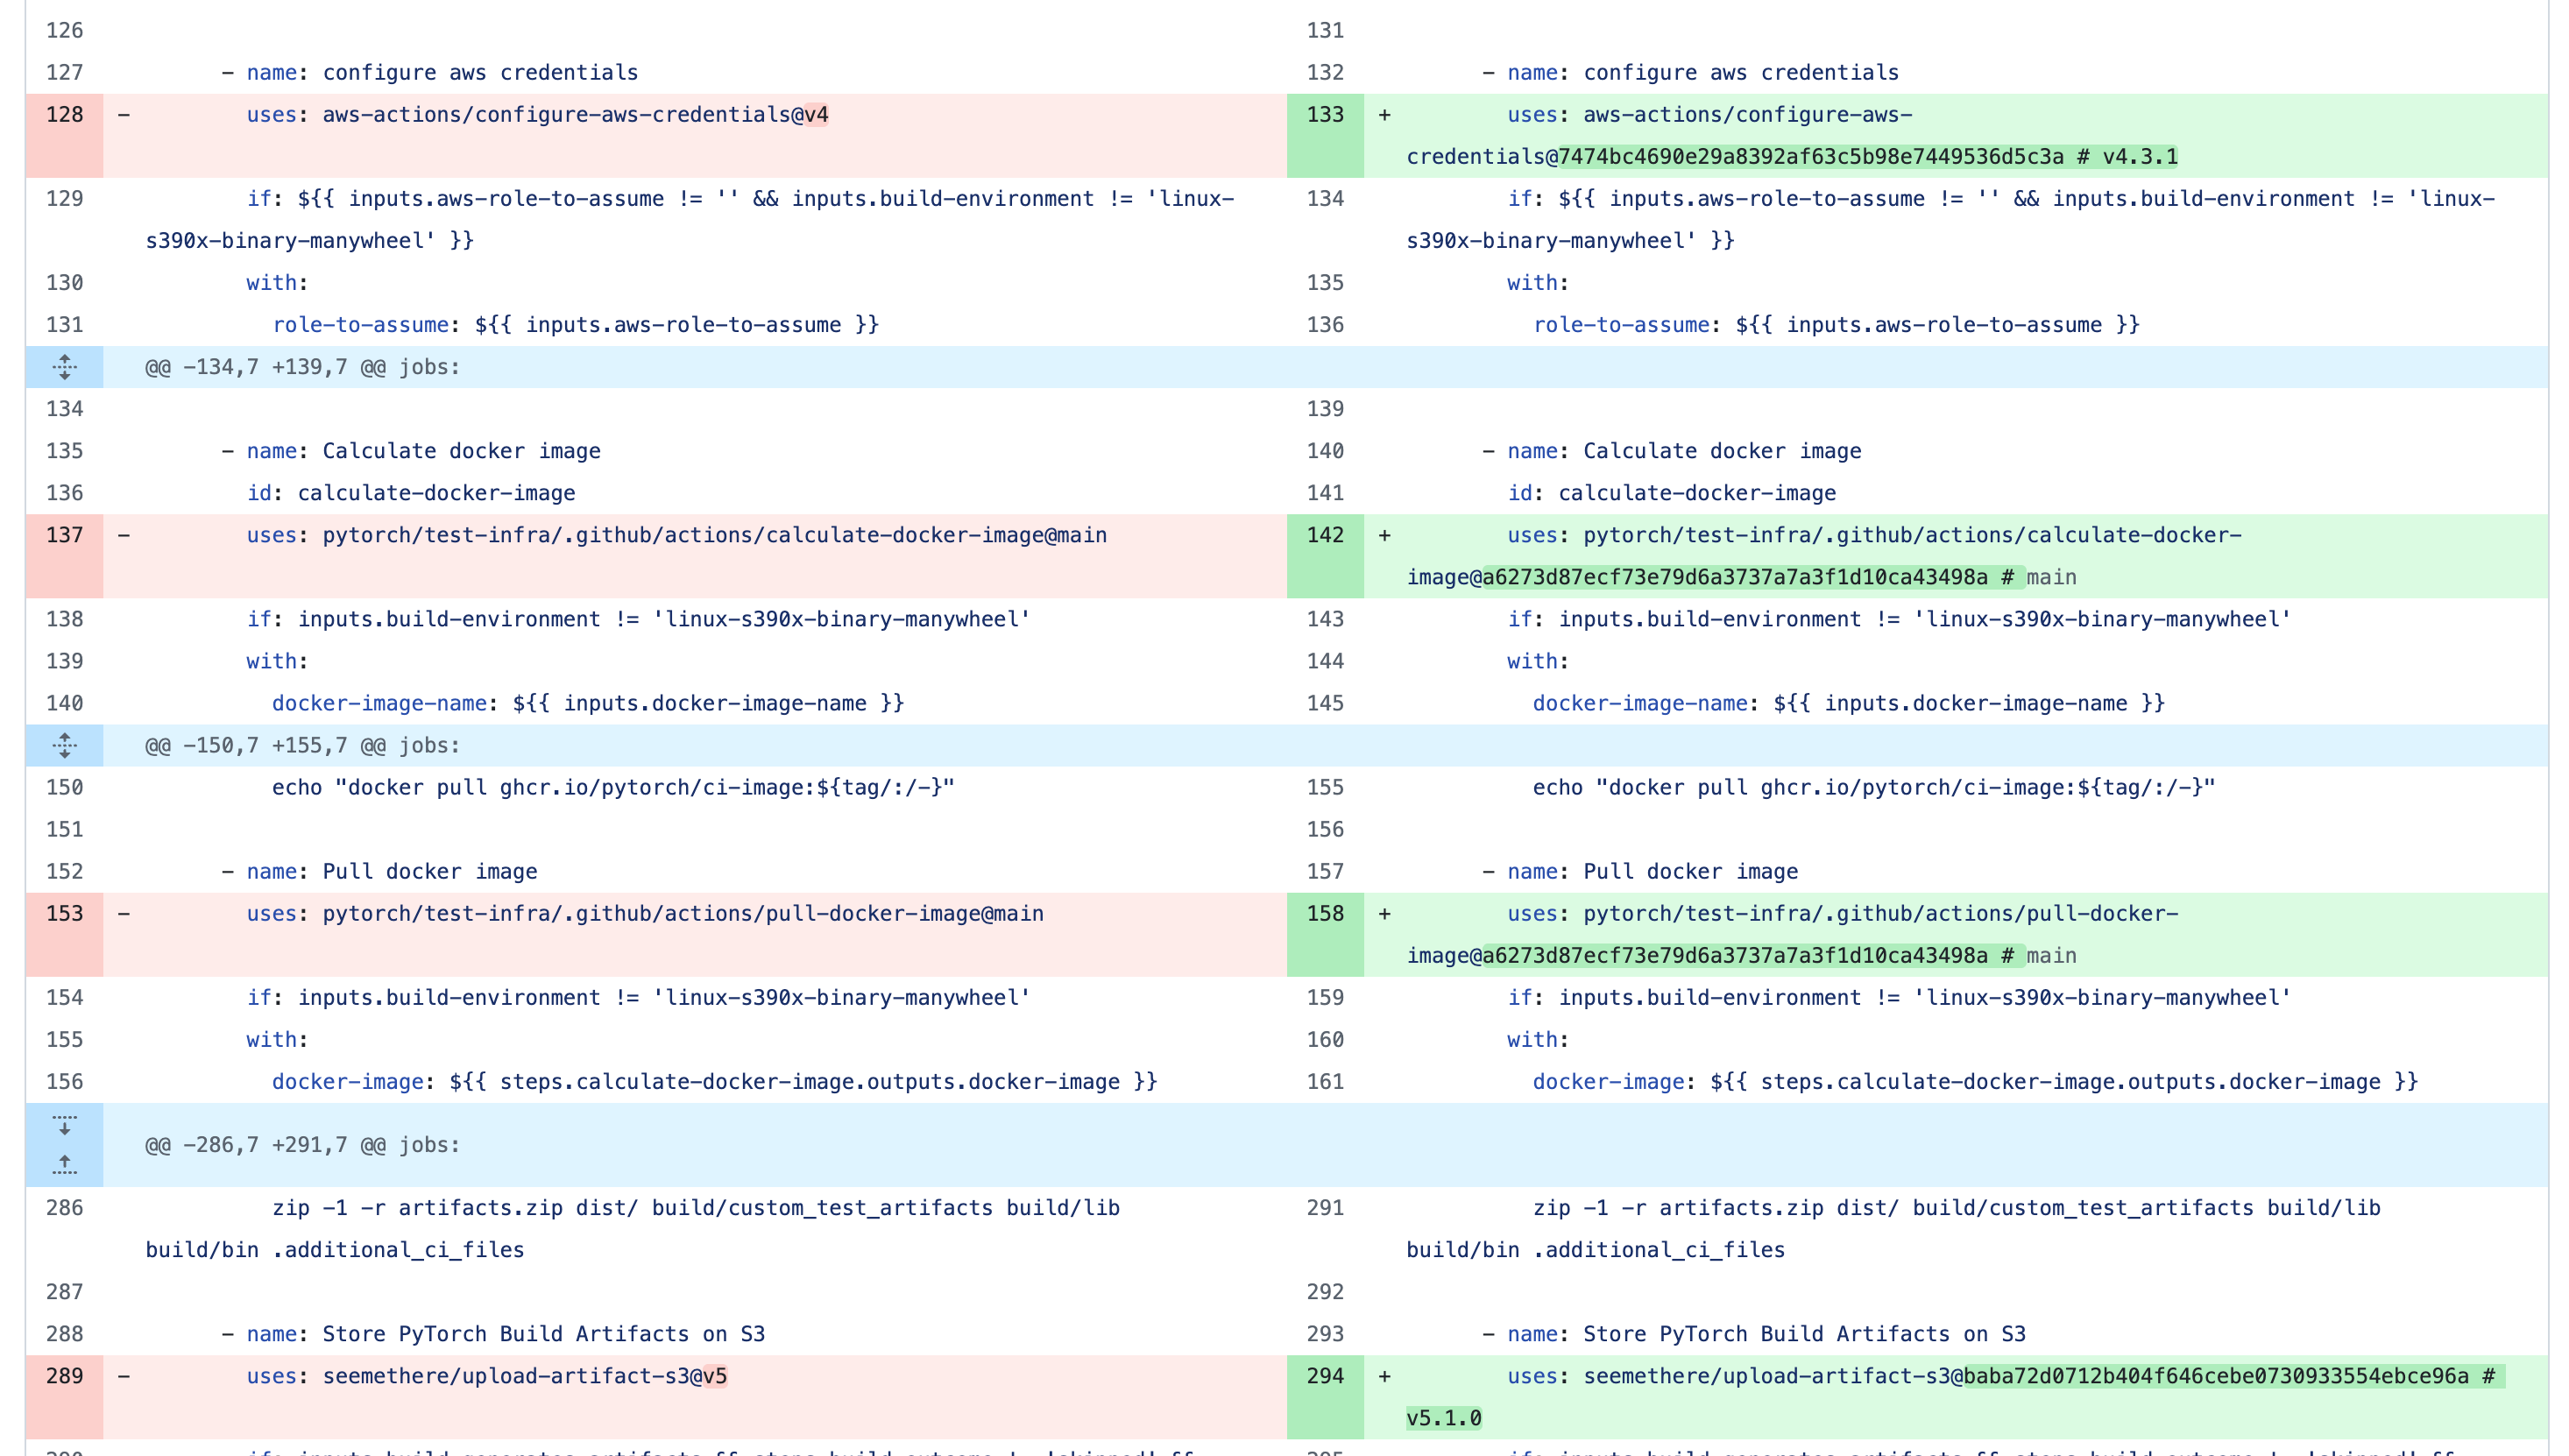This screenshot has width=2569, height=1456.
Task: Click removed line 'calculate-docker-image@main'
Action: [x=677, y=535]
